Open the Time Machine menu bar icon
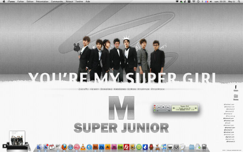The height and width of the screenshot is (152, 243). (x=198, y=2)
